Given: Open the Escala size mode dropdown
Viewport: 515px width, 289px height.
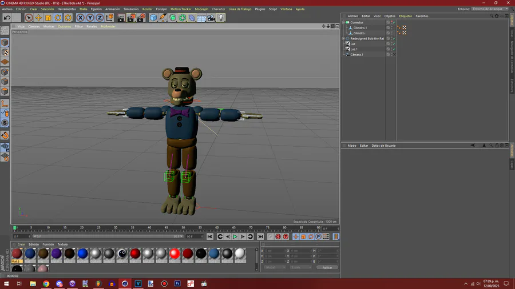Looking at the screenshot, I should pyautogui.click(x=300, y=267).
